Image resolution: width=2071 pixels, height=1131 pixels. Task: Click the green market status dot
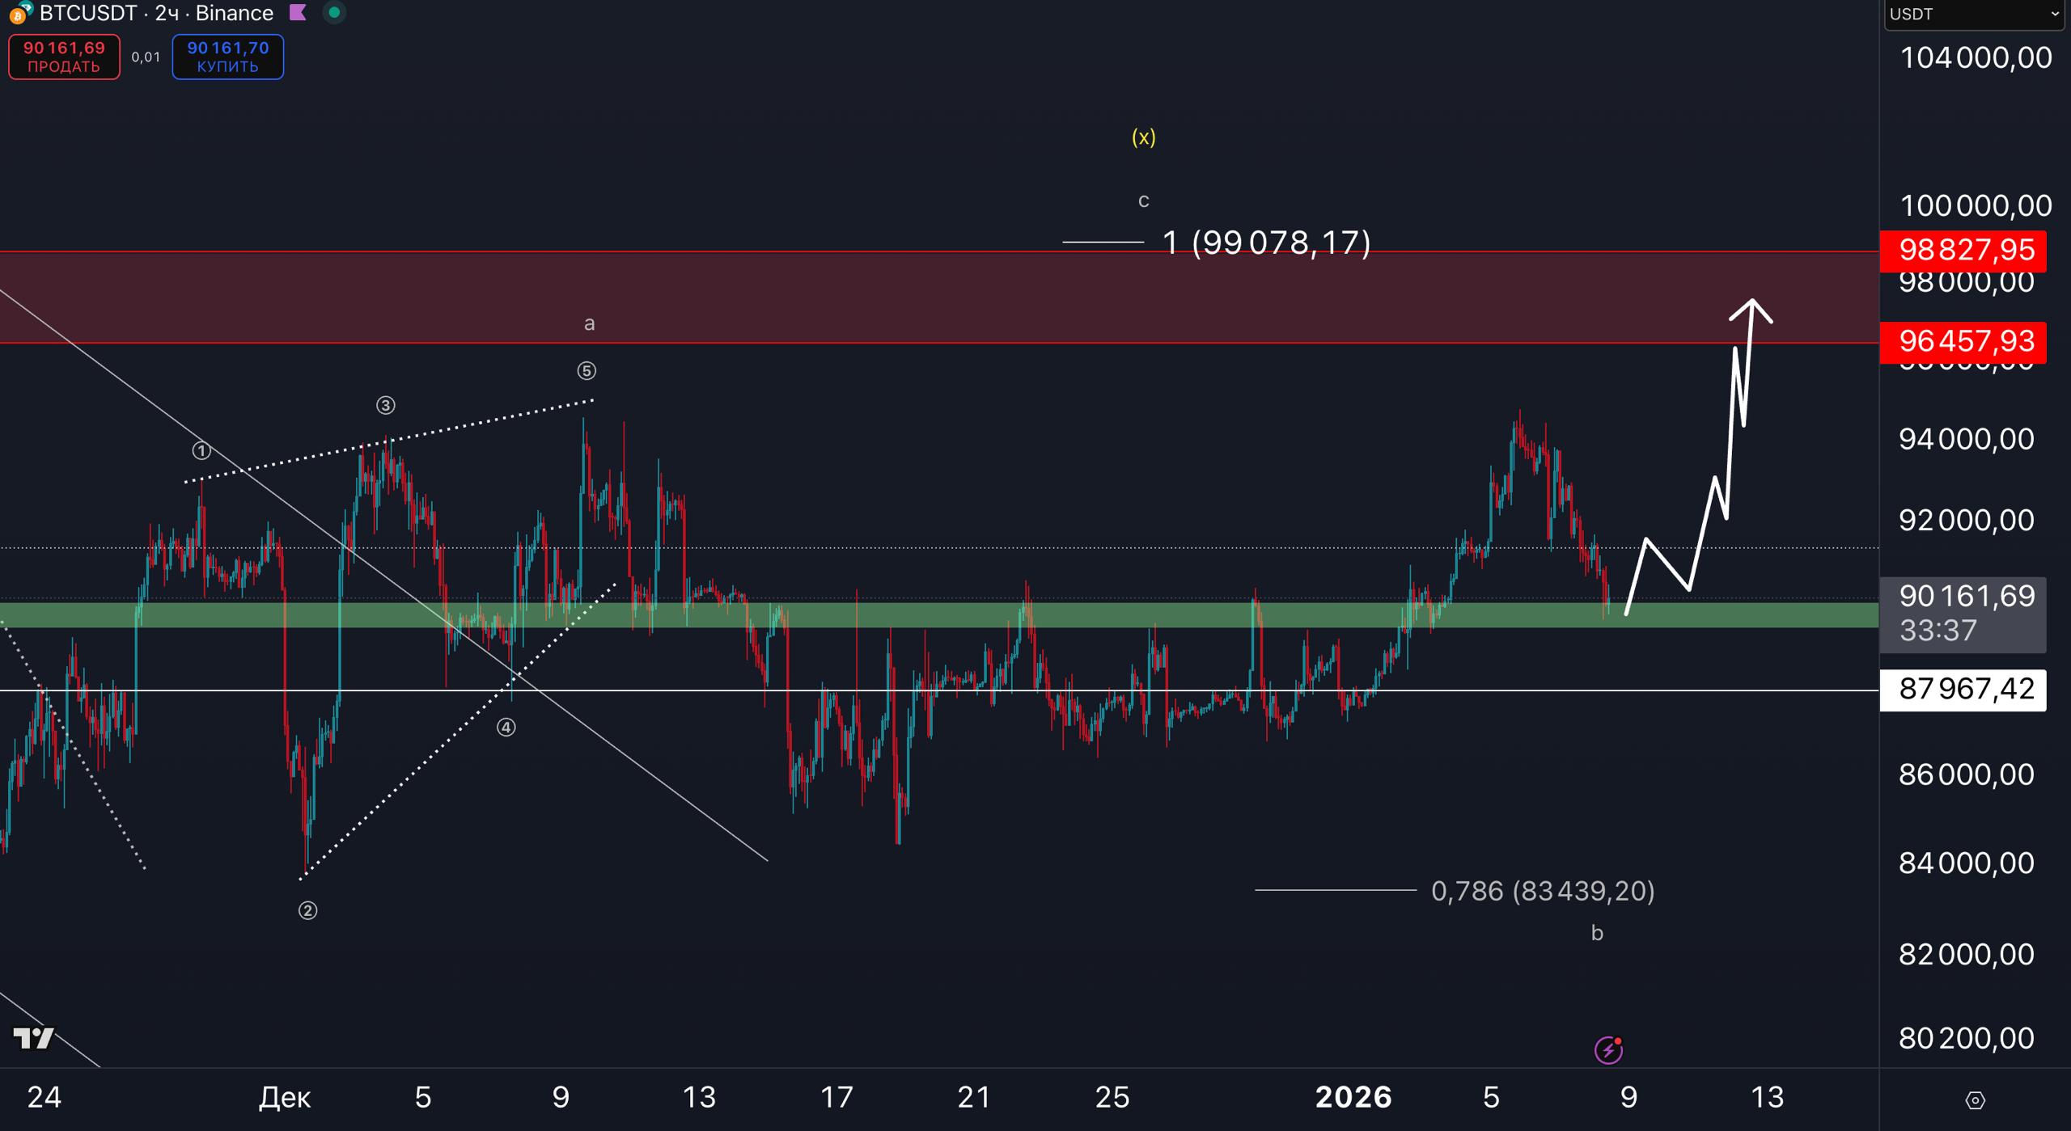point(334,13)
